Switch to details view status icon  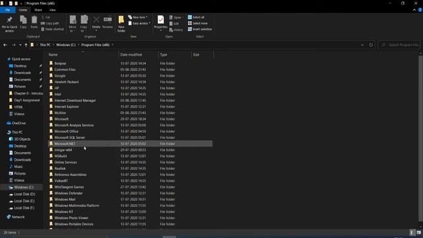tap(412, 232)
